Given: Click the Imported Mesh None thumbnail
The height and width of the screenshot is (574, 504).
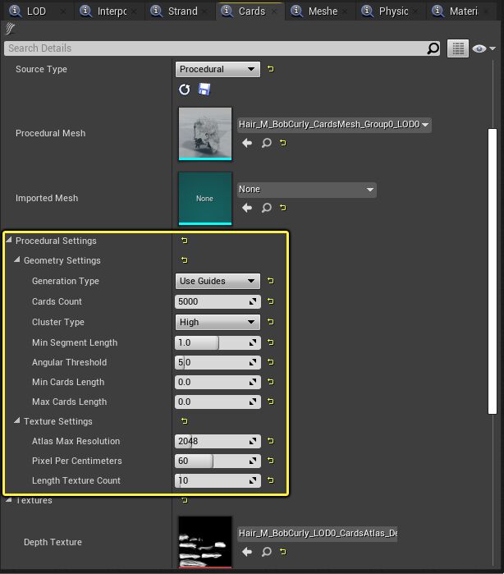Looking at the screenshot, I should 205,199.
